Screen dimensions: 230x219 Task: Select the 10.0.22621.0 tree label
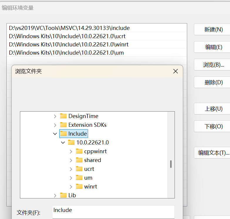[x=93, y=143]
